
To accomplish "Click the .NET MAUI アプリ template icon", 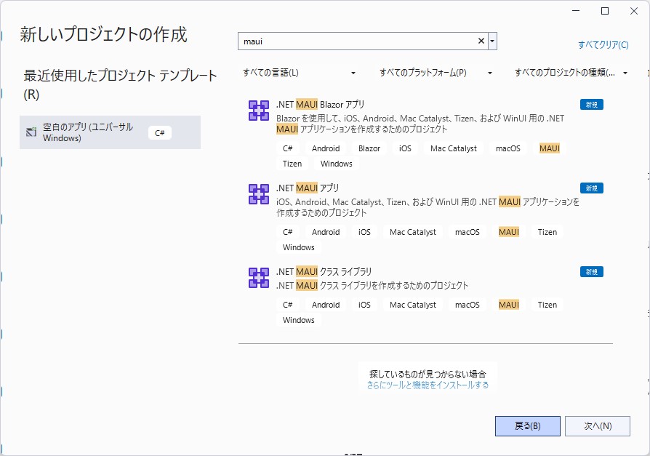I will click(257, 193).
